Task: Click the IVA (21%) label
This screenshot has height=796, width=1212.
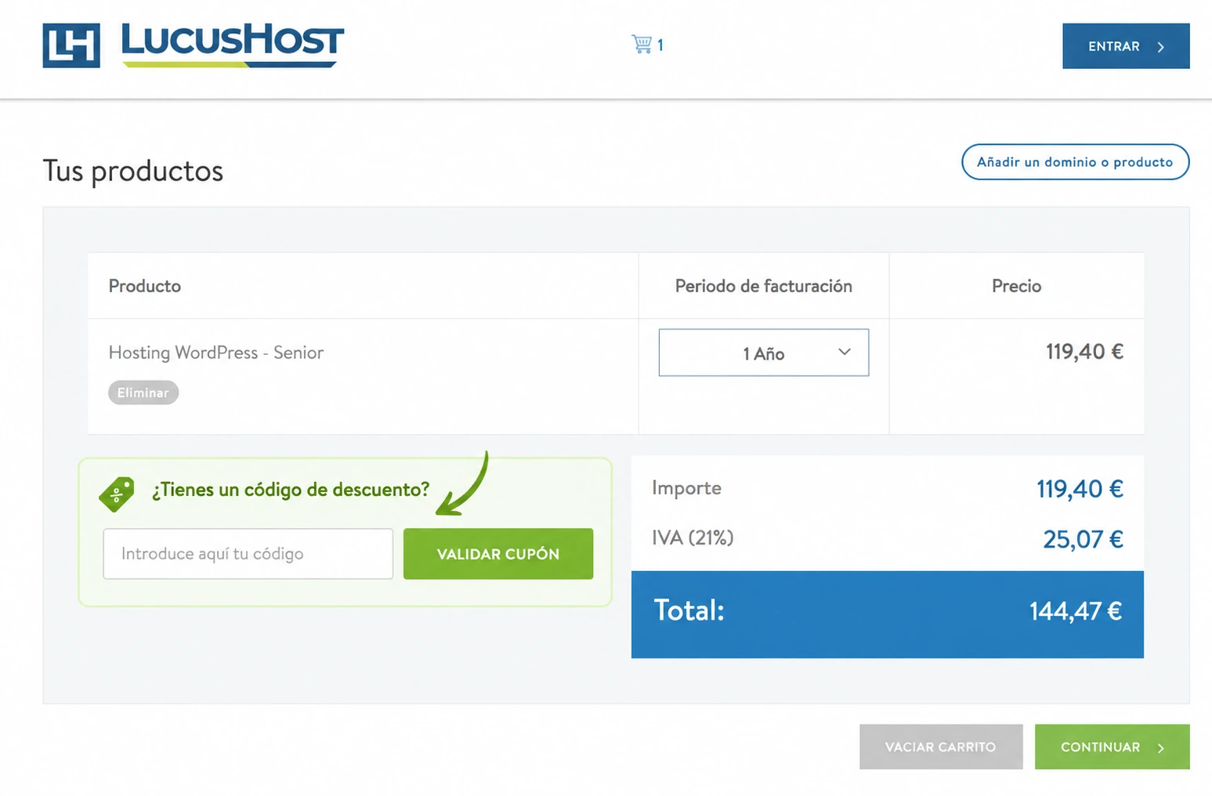Action: pos(693,537)
